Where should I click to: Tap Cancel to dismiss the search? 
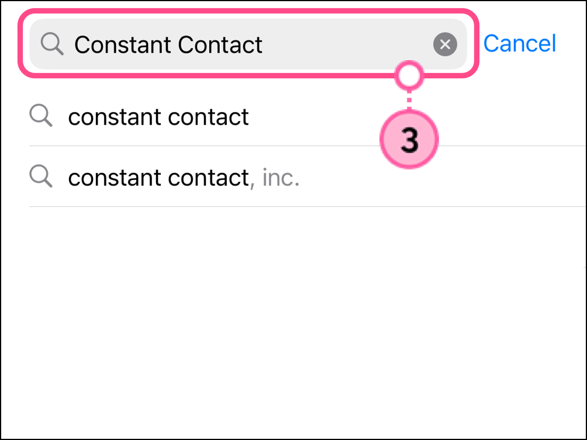point(519,44)
